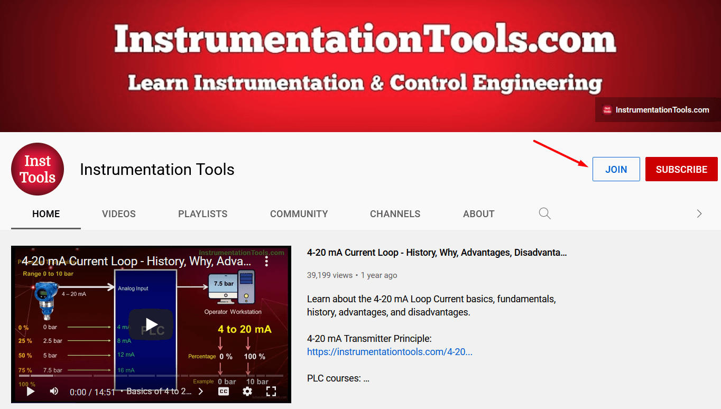721x409 pixels.
Task: Click the next tabs chevron arrow
Action: coord(699,213)
